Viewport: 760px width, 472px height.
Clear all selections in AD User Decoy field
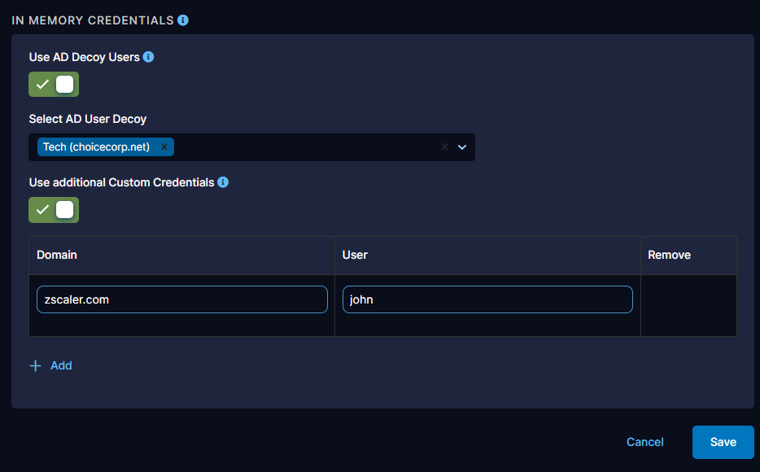(444, 147)
